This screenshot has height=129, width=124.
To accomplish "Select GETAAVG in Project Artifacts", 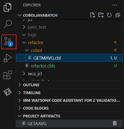I will click(69, 123).
